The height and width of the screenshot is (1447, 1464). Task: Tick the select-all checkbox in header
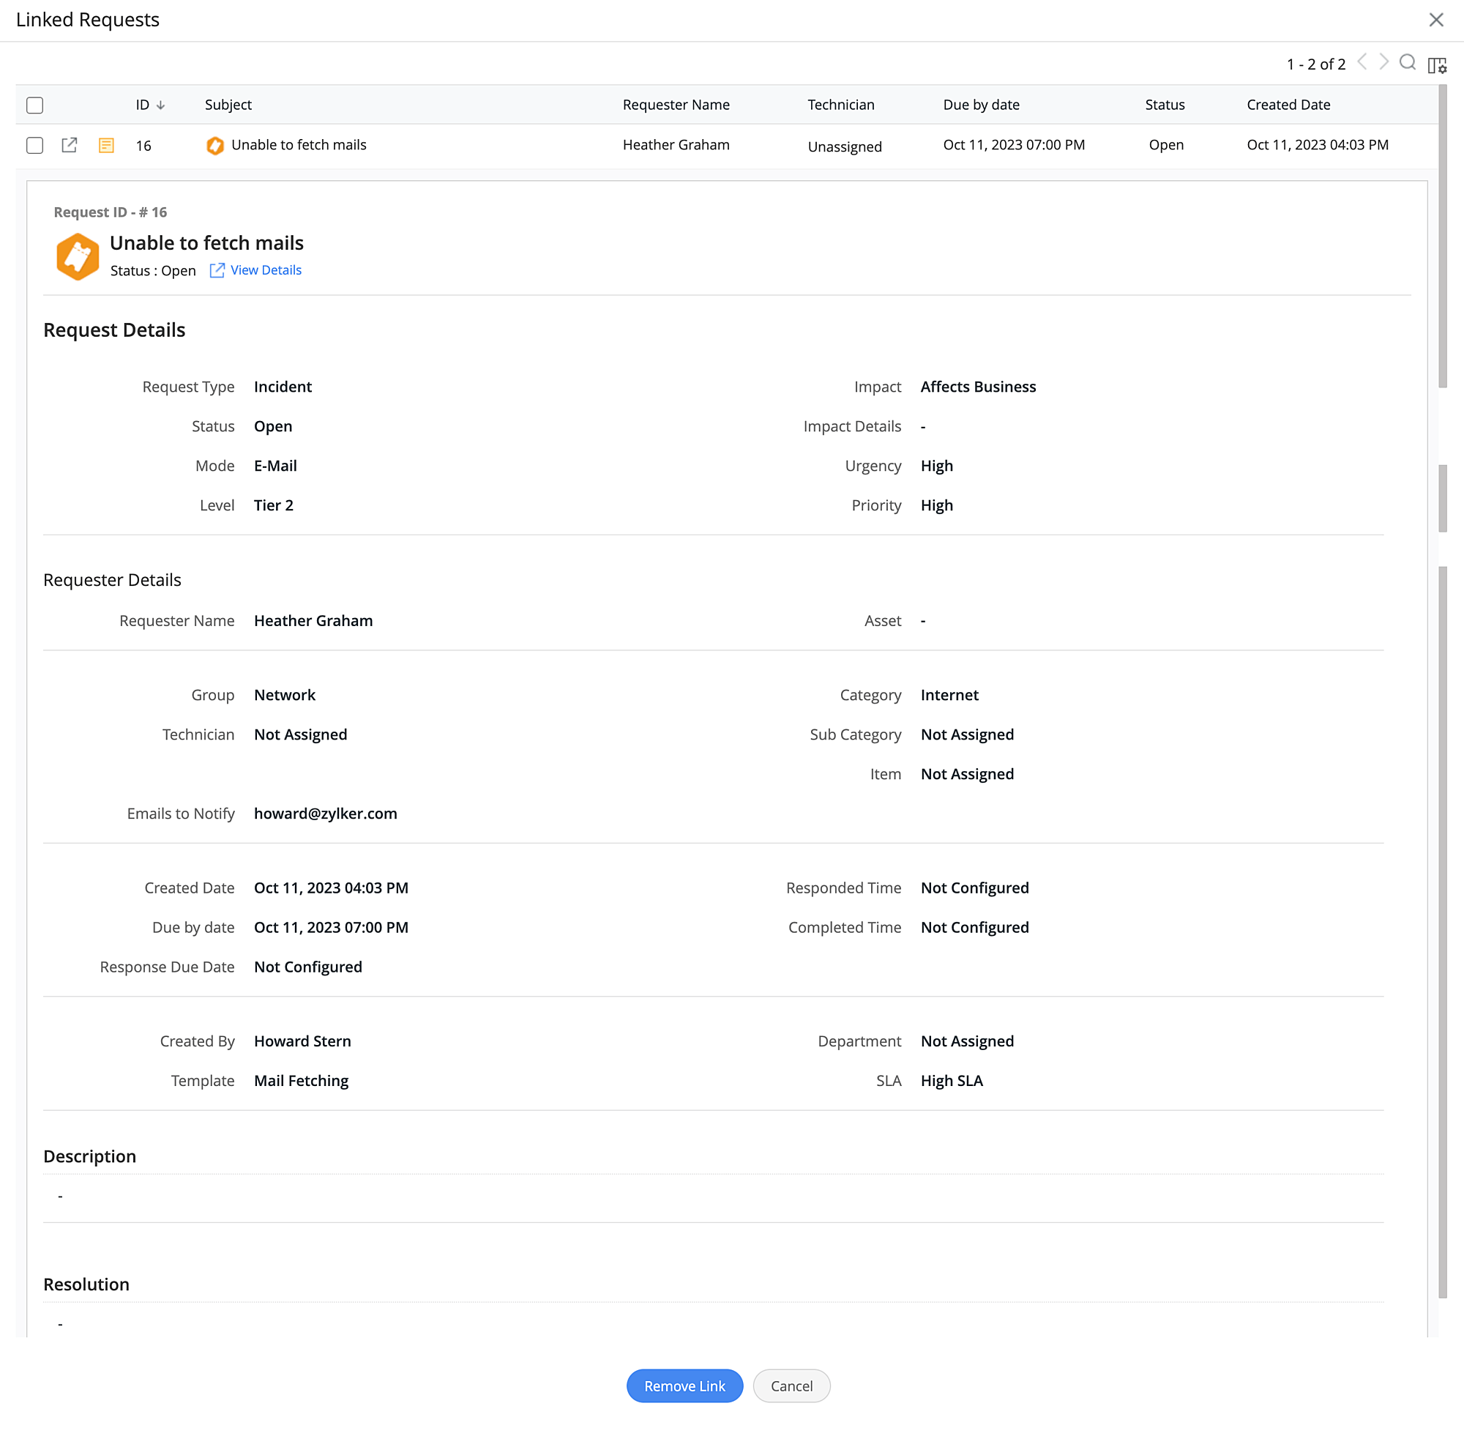tap(35, 105)
